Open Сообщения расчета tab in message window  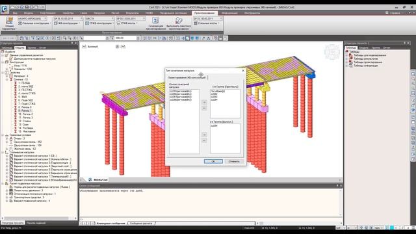pyautogui.click(x=141, y=224)
